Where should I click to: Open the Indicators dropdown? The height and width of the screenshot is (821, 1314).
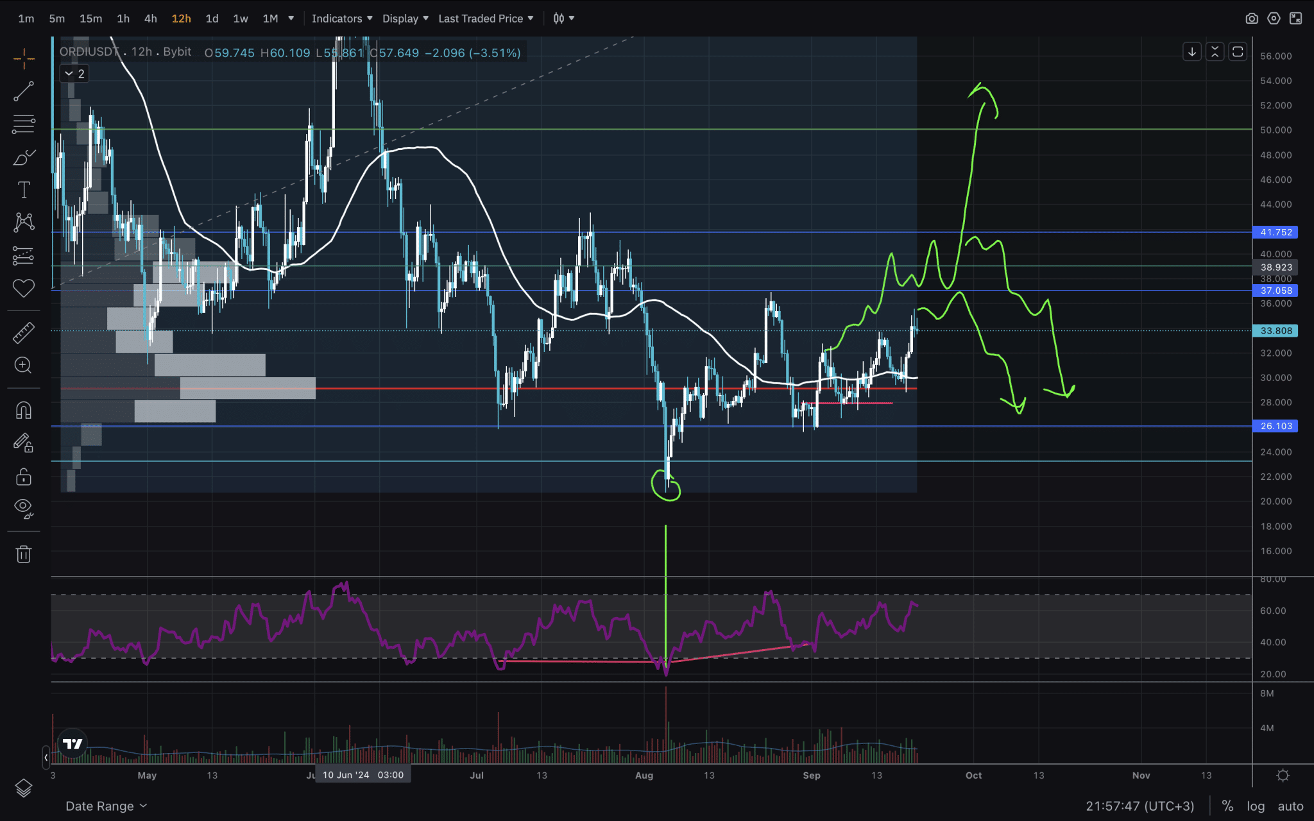pyautogui.click(x=342, y=19)
